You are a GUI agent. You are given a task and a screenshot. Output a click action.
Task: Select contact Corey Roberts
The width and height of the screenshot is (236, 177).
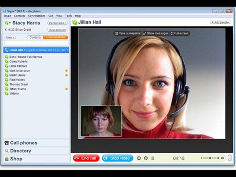click(x=18, y=62)
